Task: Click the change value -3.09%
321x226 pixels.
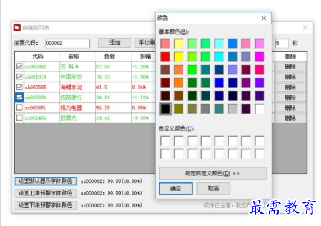Action: tap(141, 118)
